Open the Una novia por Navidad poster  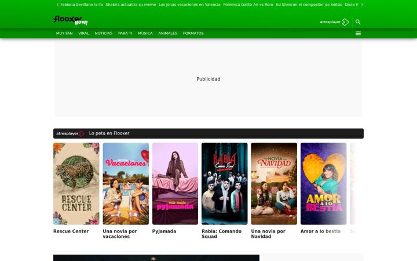click(x=274, y=183)
